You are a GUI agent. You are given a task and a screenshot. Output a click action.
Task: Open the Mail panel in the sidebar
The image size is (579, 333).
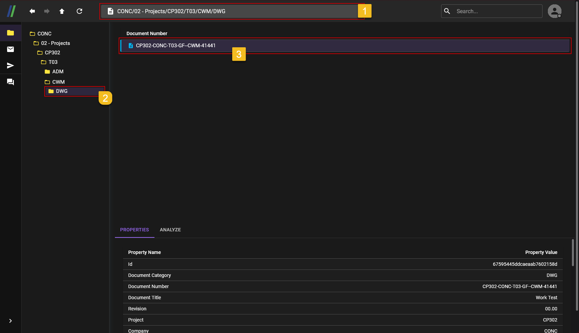click(x=10, y=49)
